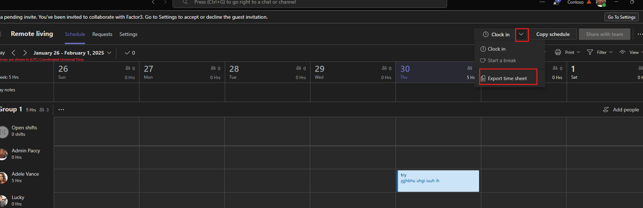The width and height of the screenshot is (643, 208).
Task: Click Lucky row name
Action: (x=18, y=197)
